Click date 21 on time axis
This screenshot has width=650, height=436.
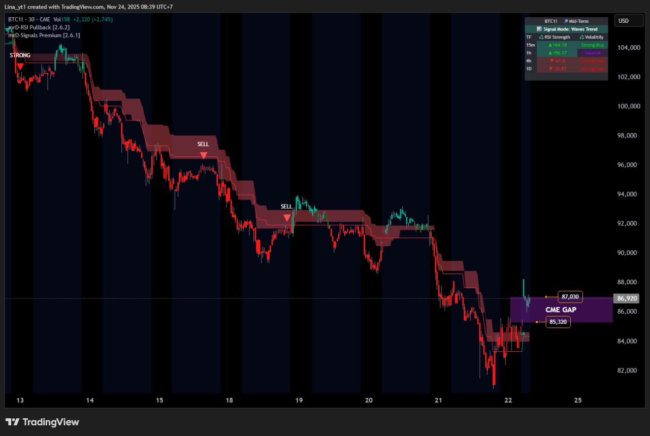pyautogui.click(x=439, y=400)
